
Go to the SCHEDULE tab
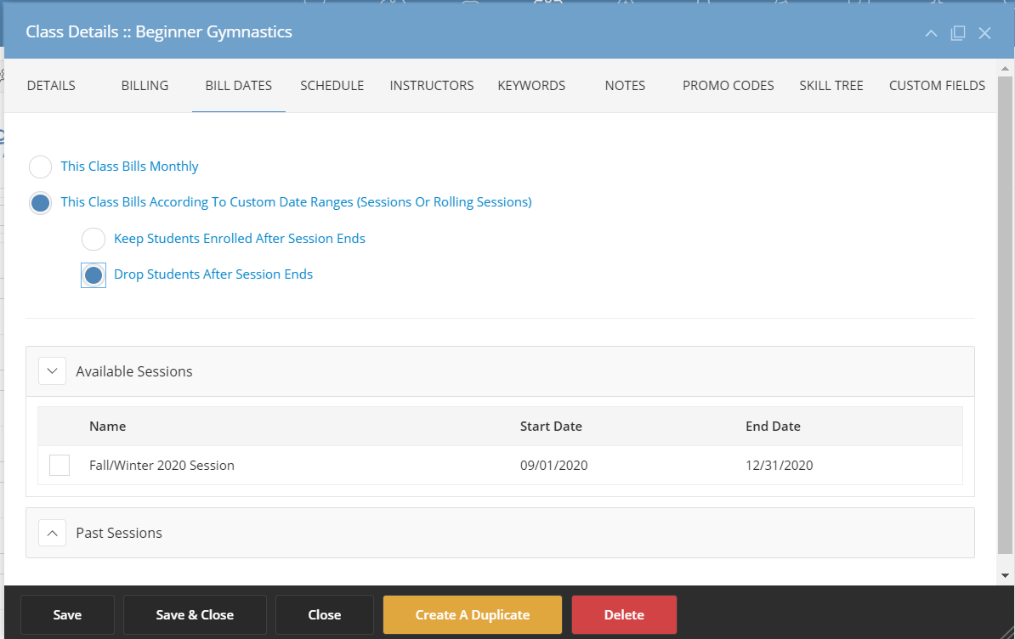tap(332, 85)
